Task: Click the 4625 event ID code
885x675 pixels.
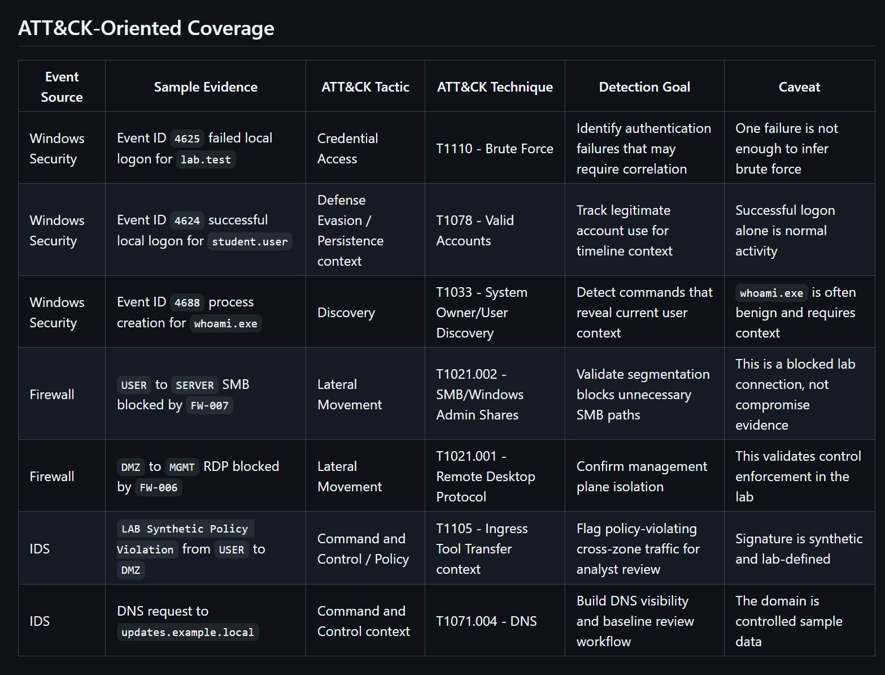Action: tap(187, 139)
